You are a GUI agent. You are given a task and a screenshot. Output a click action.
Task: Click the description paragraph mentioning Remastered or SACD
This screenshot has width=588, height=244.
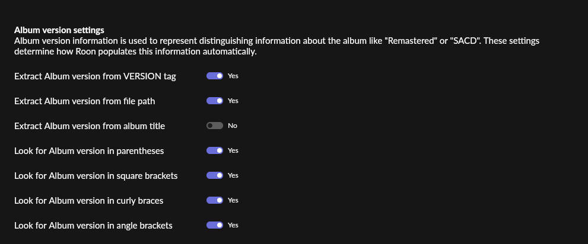(276, 46)
